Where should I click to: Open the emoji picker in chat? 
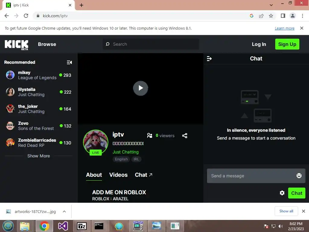pos(299,176)
